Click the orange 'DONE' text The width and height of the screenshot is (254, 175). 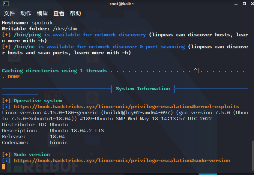(x=14, y=77)
